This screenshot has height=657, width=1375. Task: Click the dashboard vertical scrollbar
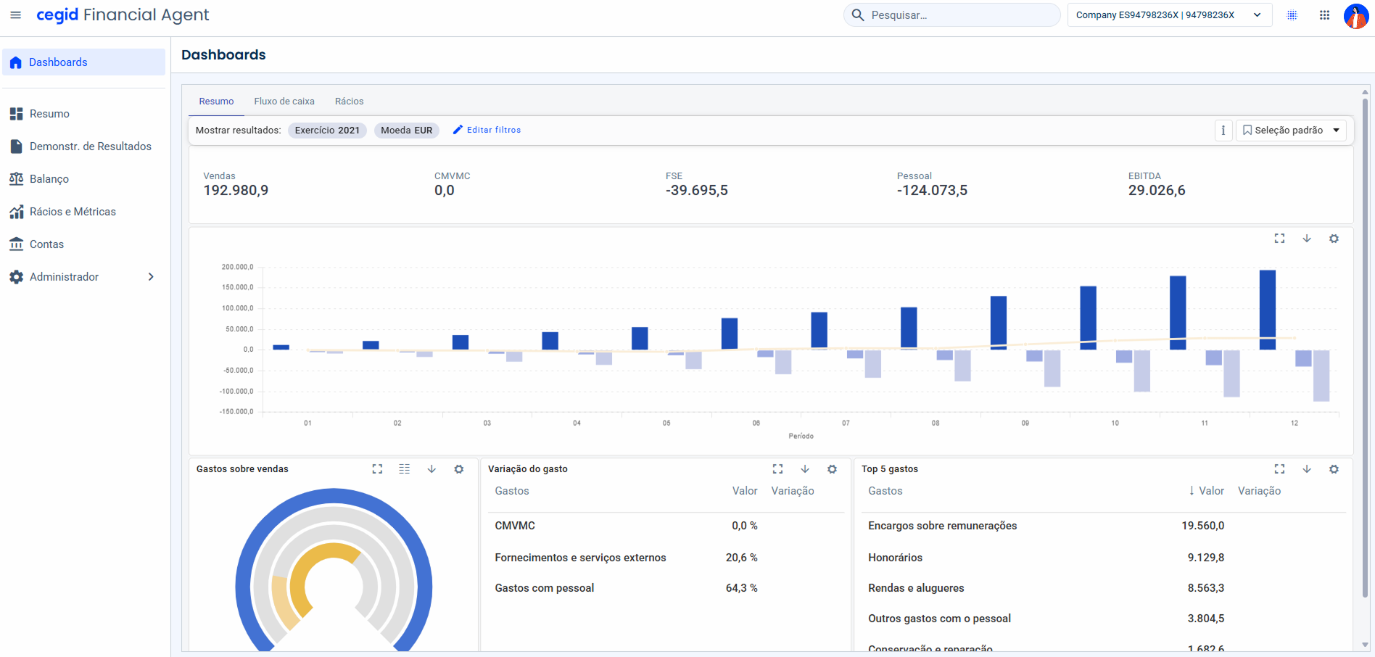(x=1365, y=348)
